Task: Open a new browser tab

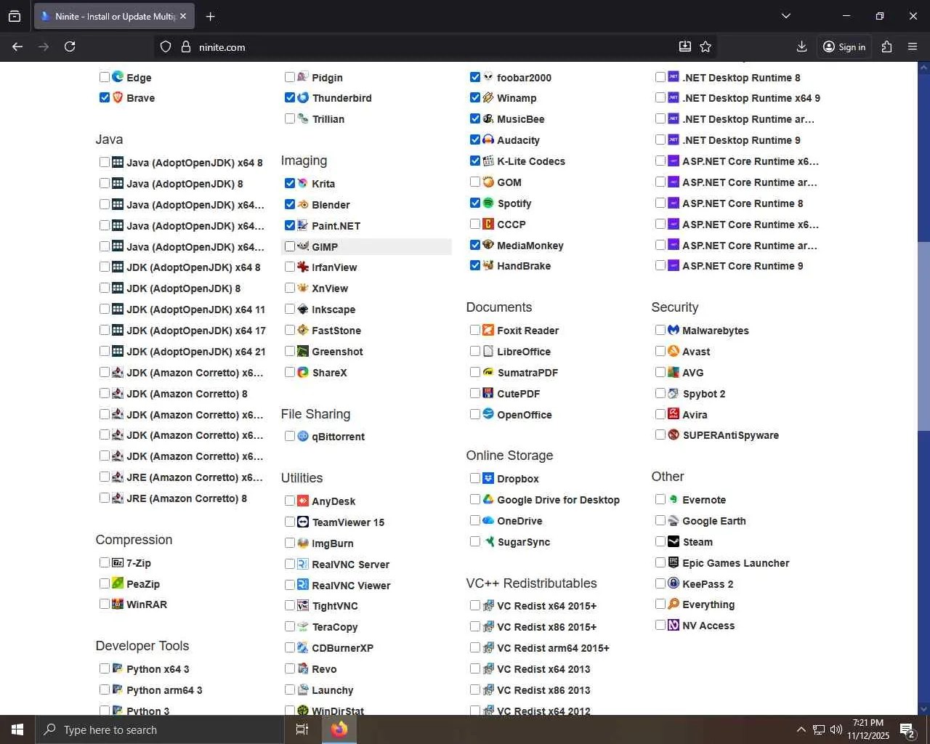Action: (x=210, y=16)
